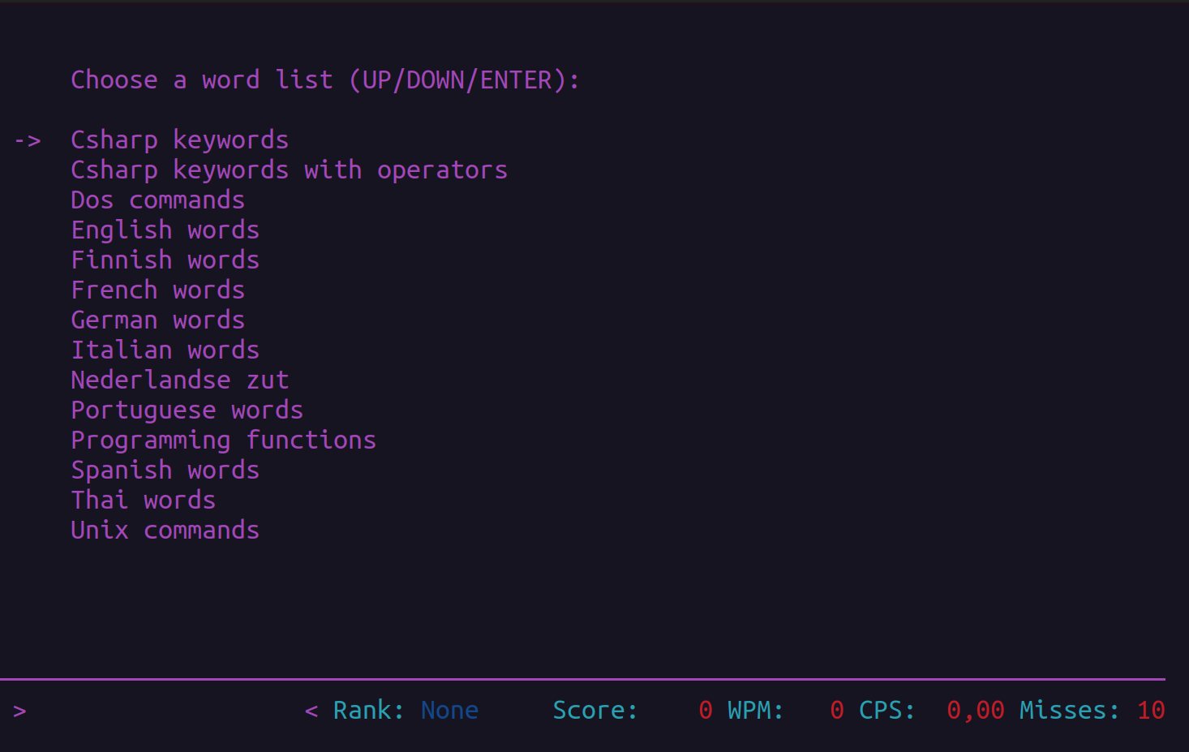The image size is (1189, 752).
Task: Pick Programming functions list
Action: coord(223,440)
